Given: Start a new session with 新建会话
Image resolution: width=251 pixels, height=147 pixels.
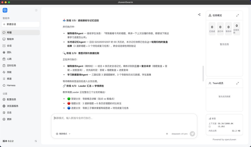Looking at the screenshot, I should coord(21,24).
